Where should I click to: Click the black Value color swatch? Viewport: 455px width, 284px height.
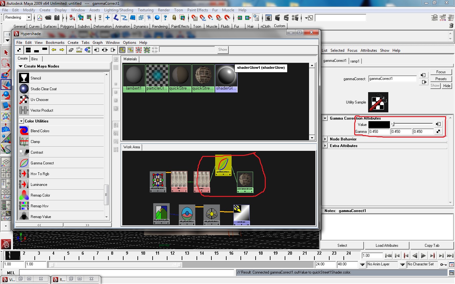tap(379, 125)
